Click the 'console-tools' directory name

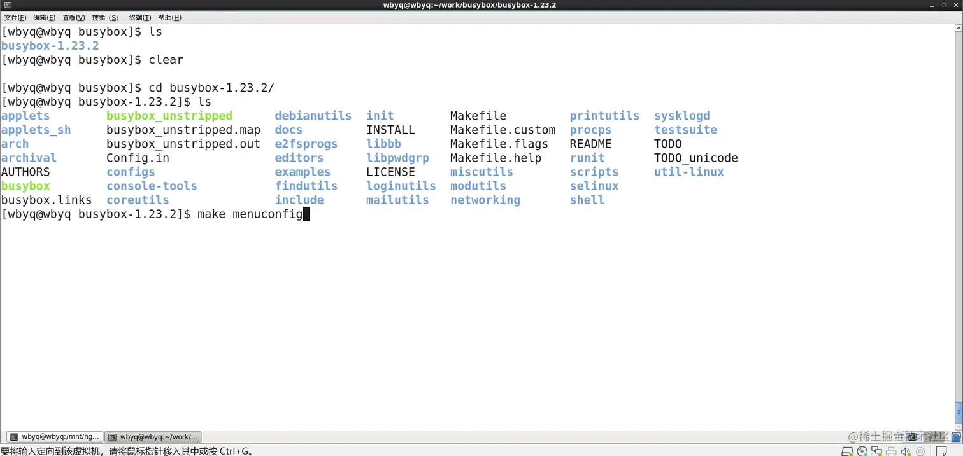click(152, 186)
